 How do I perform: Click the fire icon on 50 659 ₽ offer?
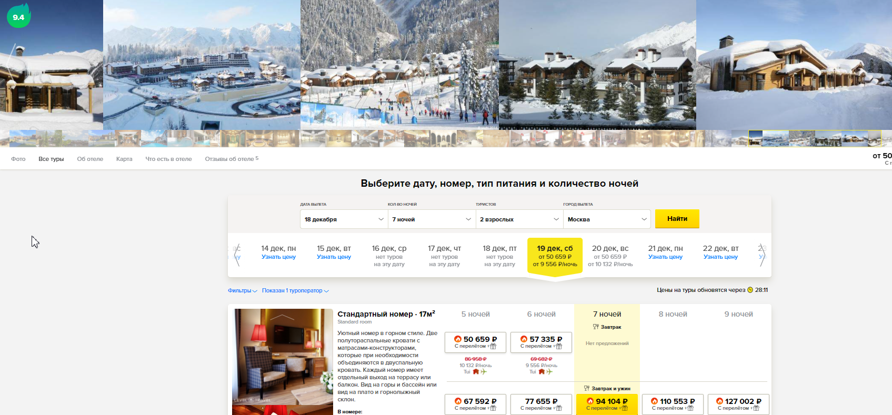[458, 339]
